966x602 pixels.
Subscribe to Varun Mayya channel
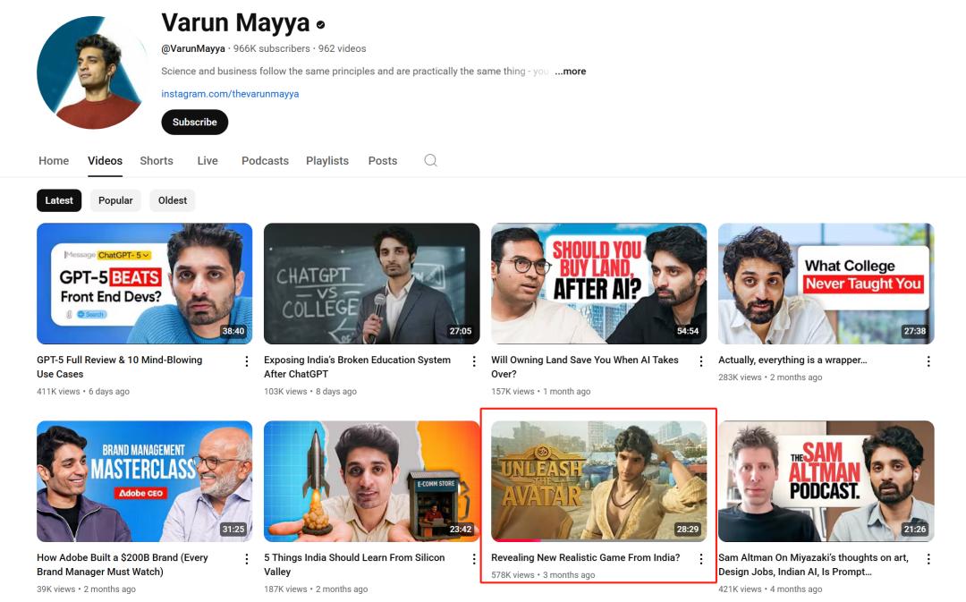(195, 122)
